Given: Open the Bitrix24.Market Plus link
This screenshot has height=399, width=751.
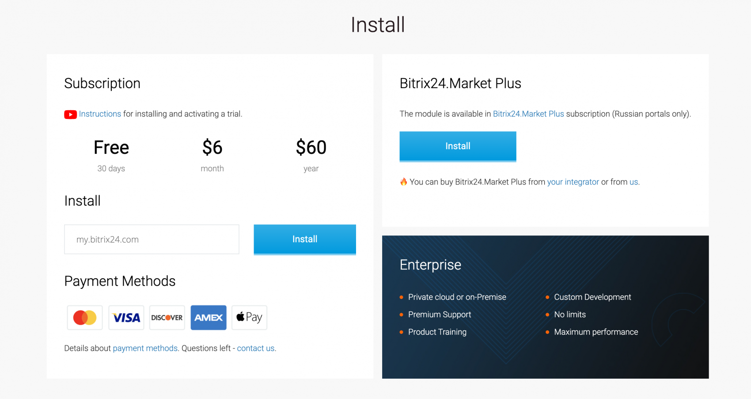Looking at the screenshot, I should coord(528,114).
